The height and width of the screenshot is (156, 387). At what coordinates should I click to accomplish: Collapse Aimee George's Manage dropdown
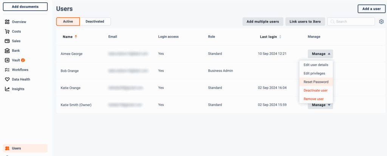click(320, 54)
